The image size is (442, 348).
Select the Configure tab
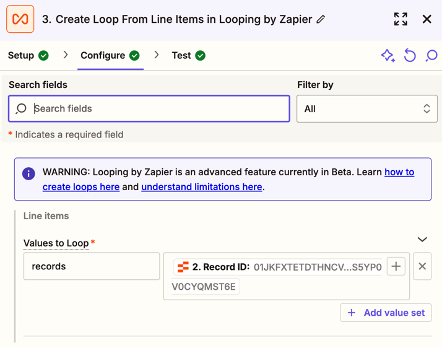[x=110, y=56]
